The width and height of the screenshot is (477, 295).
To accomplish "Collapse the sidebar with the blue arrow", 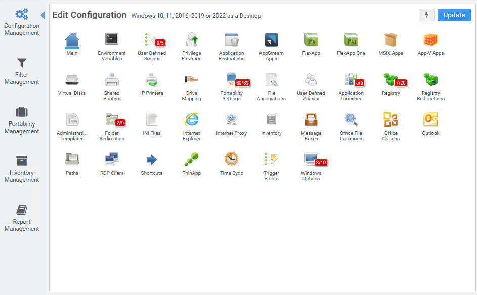I will pos(42,15).
